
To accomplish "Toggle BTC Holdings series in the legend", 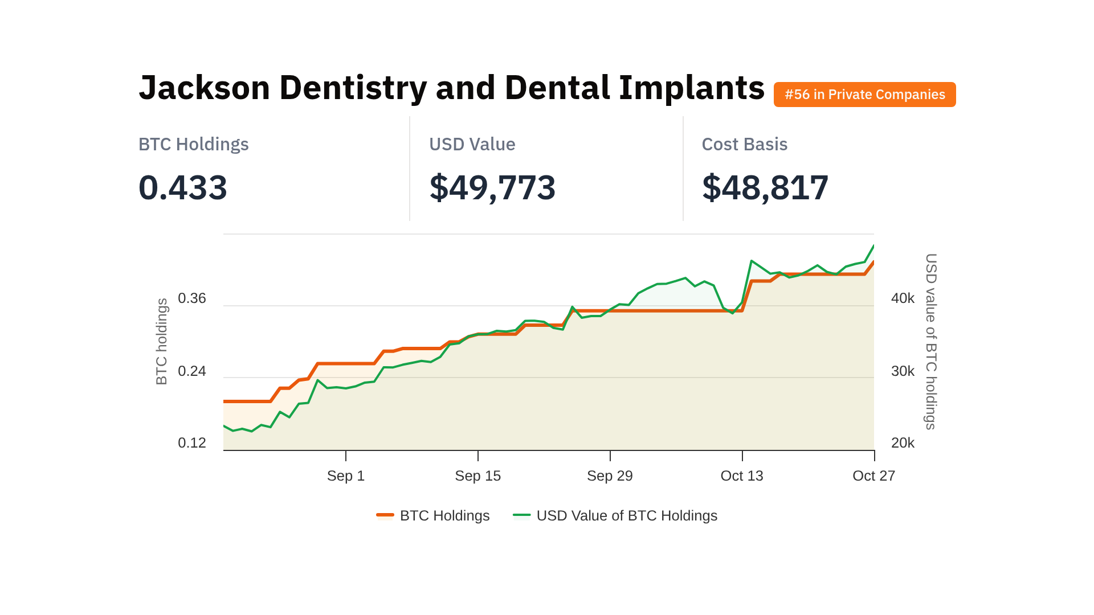I will pyautogui.click(x=444, y=515).
